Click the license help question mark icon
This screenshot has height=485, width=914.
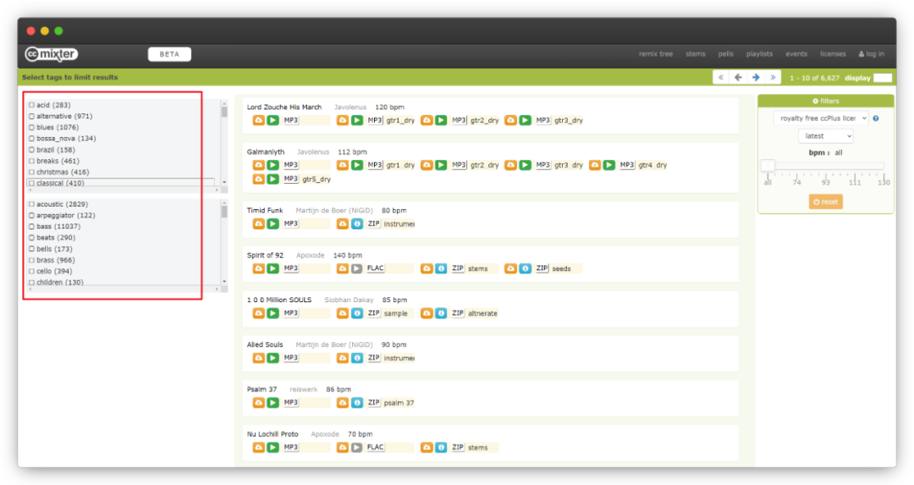pos(876,118)
